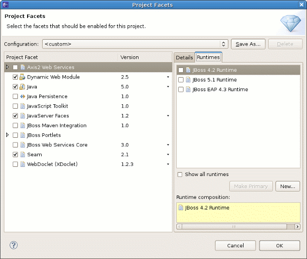Switch to the Details tab
This screenshot has height=259, width=307.
tap(184, 58)
